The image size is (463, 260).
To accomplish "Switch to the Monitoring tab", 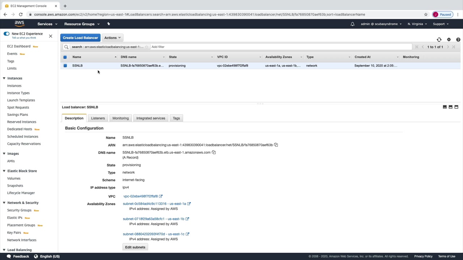I will pyautogui.click(x=120, y=118).
